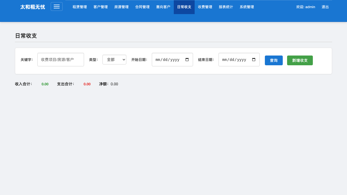The width and height of the screenshot is (347, 195).
Task: Click the 欢迎: admin user link
Action: (306, 7)
